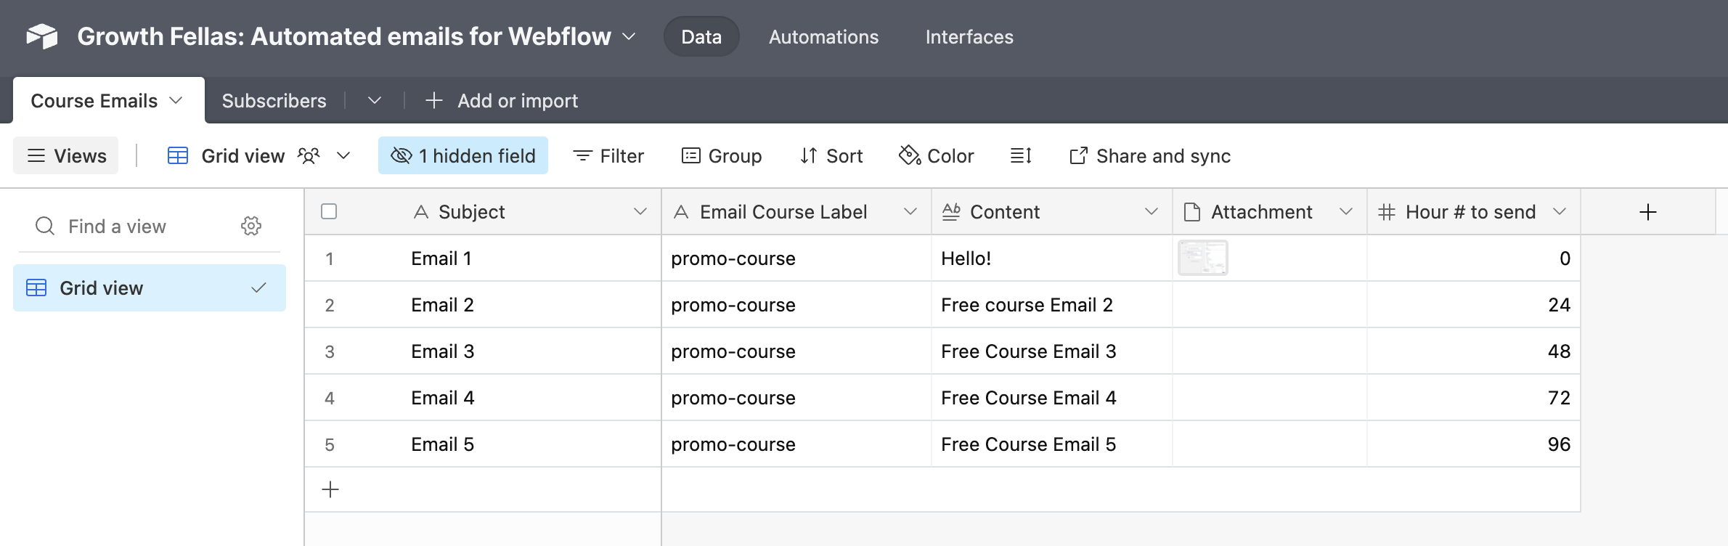Open the Group options
This screenshot has width=1728, height=546.
click(x=722, y=155)
